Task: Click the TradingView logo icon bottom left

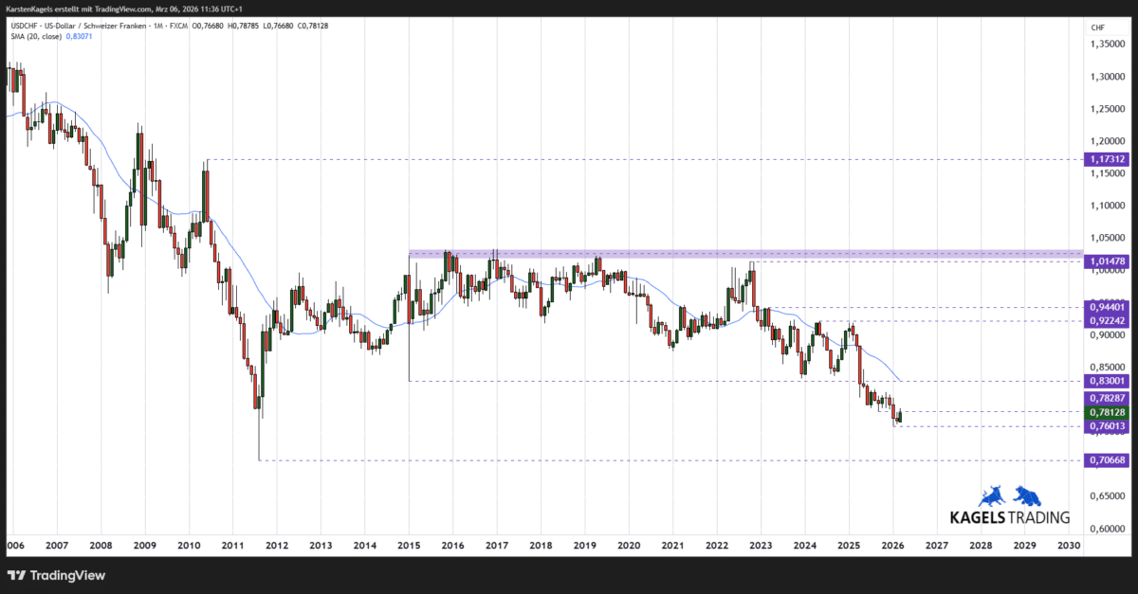Action: click(16, 575)
